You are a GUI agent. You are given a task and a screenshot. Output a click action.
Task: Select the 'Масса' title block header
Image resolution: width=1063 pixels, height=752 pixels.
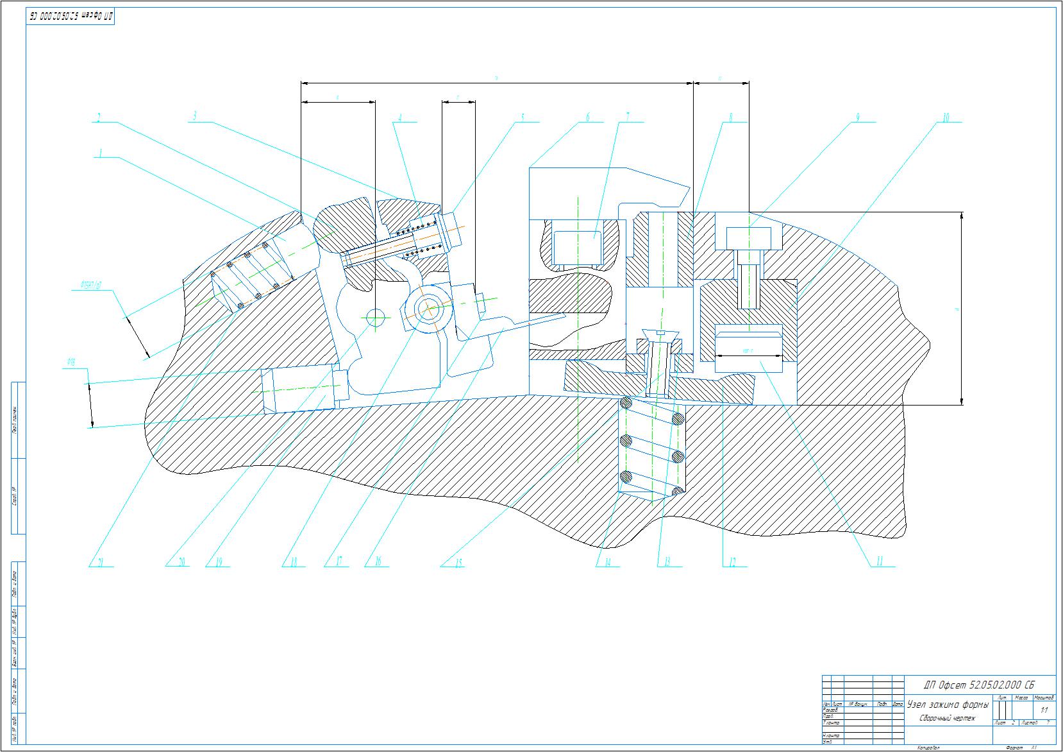[1022, 697]
